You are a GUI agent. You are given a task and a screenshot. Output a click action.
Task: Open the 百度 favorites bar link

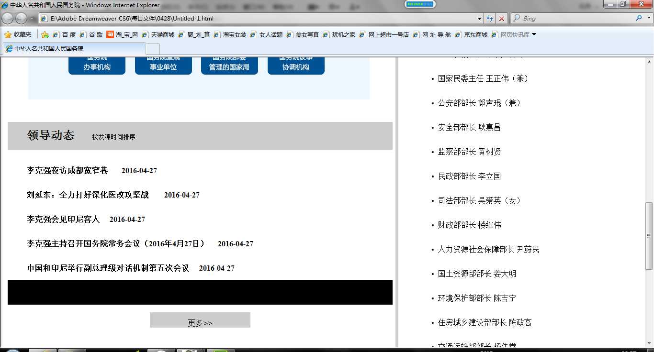(x=64, y=34)
